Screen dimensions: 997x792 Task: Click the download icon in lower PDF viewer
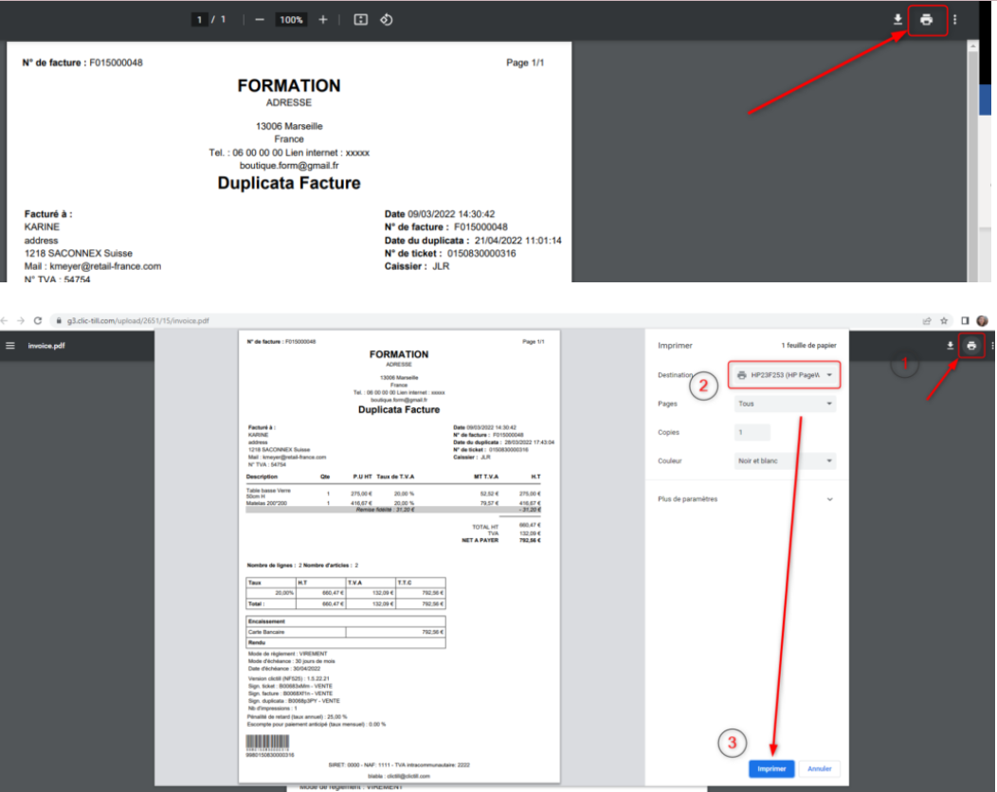coord(950,346)
